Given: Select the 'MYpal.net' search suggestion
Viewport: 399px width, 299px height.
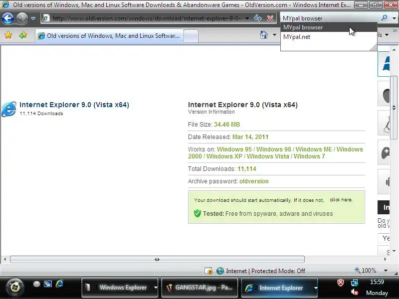Looking at the screenshot, I should click(x=329, y=37).
